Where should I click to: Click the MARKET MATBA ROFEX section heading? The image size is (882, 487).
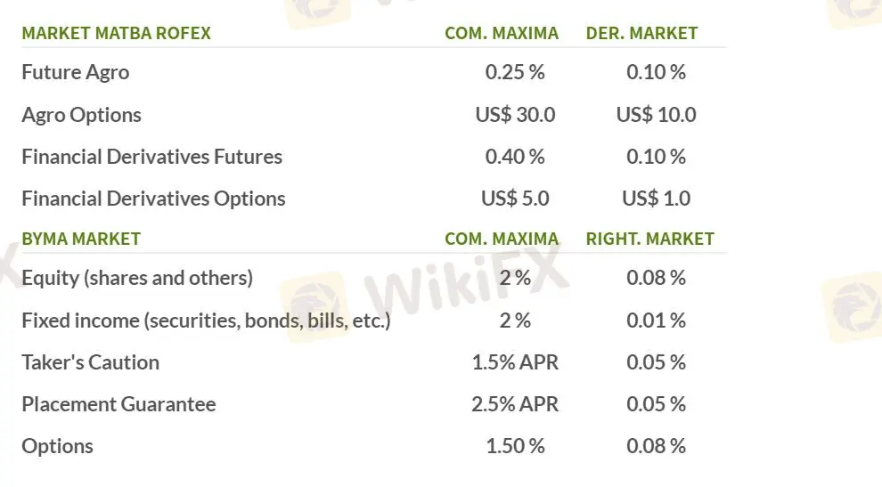pyautogui.click(x=116, y=33)
